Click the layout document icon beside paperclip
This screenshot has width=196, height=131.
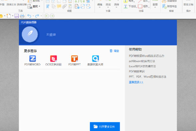click(x=70, y=6)
